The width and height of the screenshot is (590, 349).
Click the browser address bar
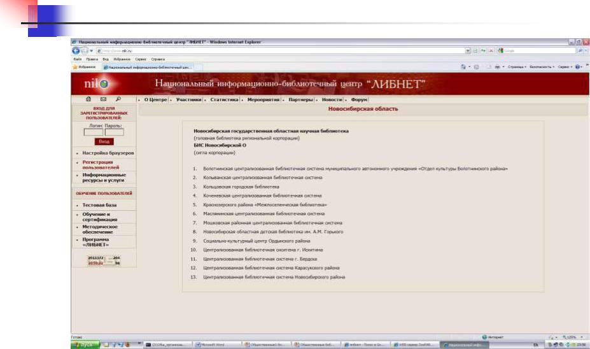tap(280, 50)
